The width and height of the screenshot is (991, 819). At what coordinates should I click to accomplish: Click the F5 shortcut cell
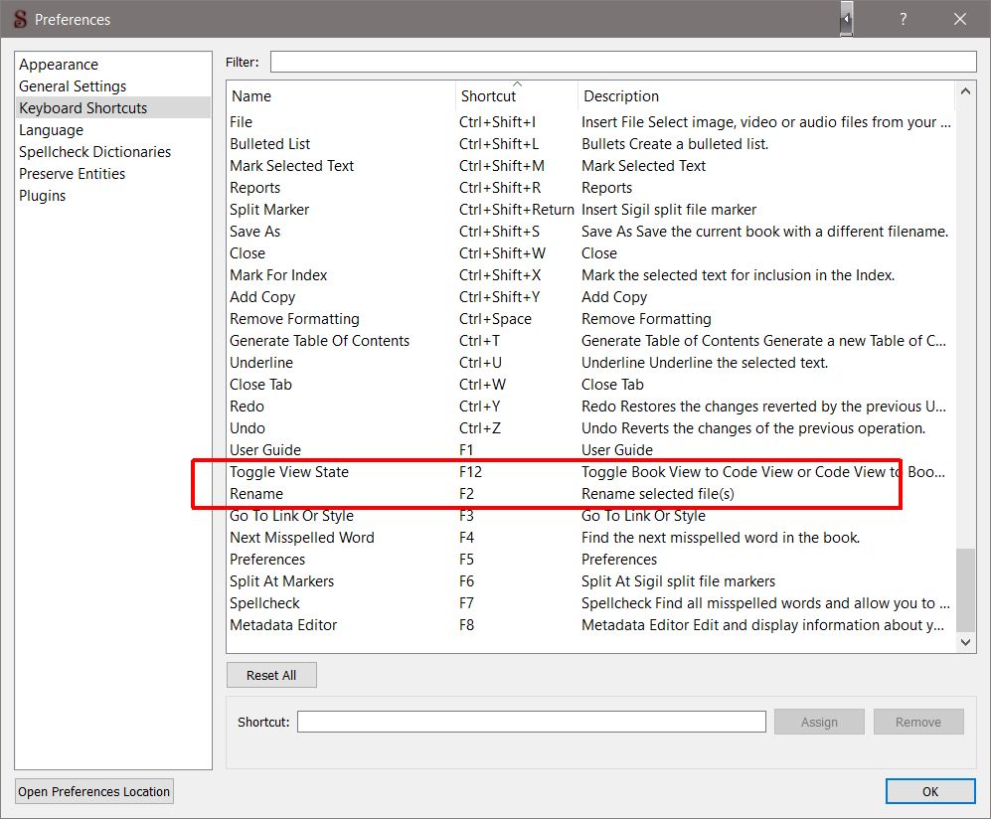(x=466, y=560)
